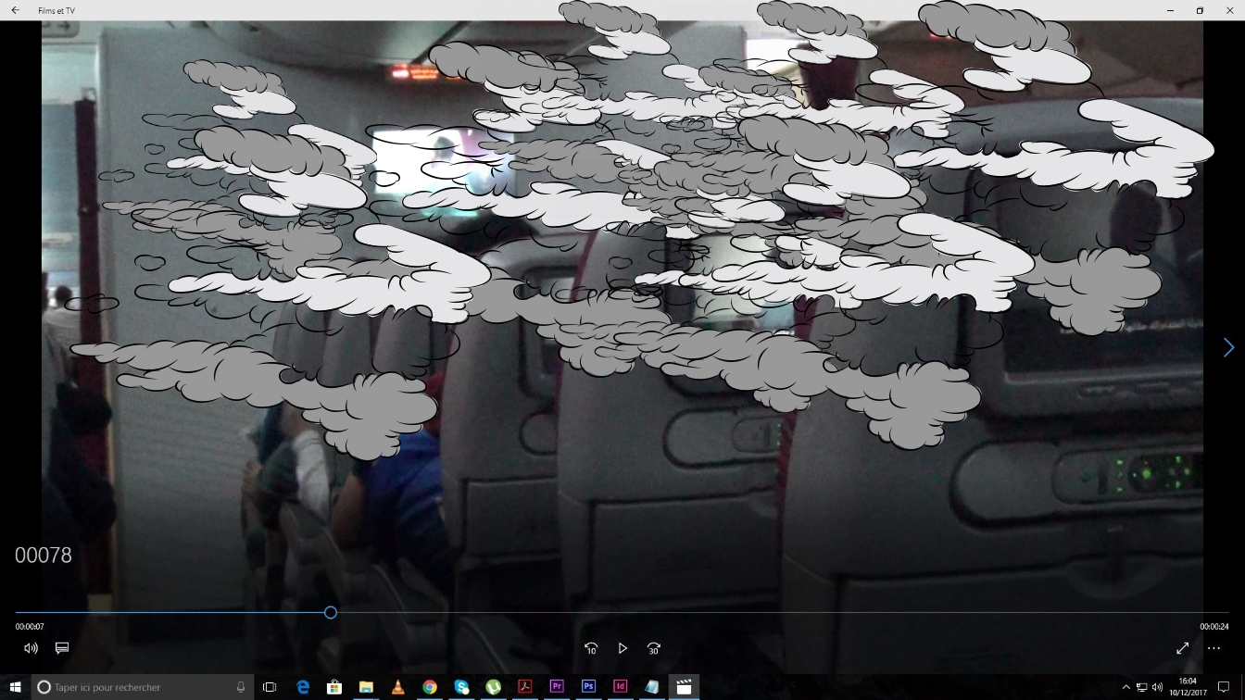Open the Windows Start menu
The height and width of the screenshot is (700, 1245).
click(x=15, y=687)
